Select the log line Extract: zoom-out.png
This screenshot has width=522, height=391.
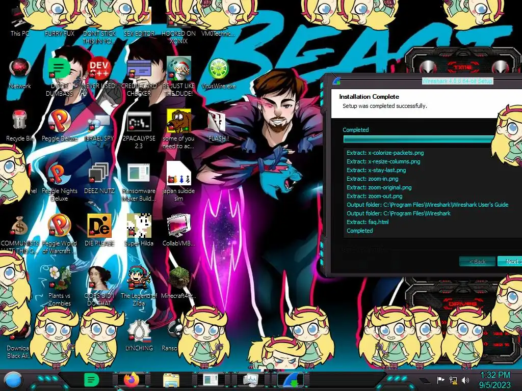(x=374, y=196)
